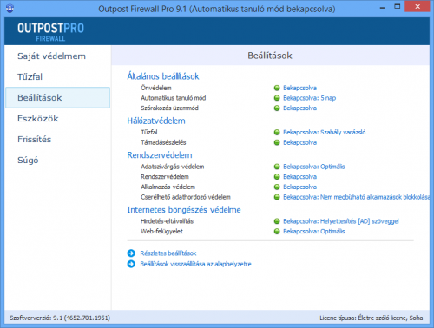Click green status dot beside Web-felügyelet
Viewport: 434px width, 328px height.
pos(277,232)
